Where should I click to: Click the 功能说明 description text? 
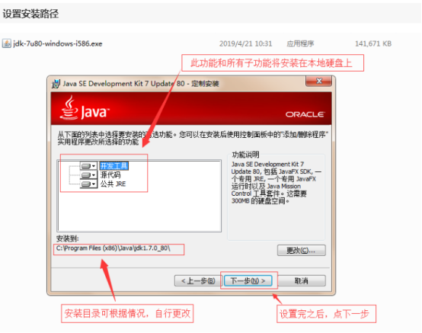pos(276,182)
